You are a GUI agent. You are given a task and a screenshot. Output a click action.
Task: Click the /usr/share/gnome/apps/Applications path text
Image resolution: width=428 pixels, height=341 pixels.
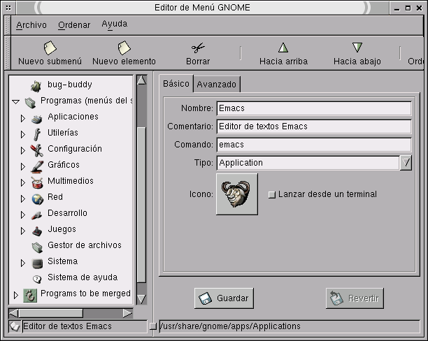[x=230, y=326]
